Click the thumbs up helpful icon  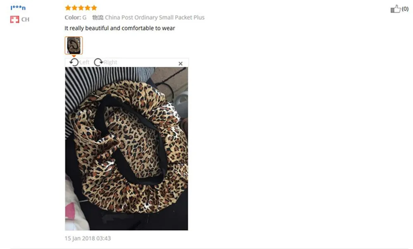395,9
